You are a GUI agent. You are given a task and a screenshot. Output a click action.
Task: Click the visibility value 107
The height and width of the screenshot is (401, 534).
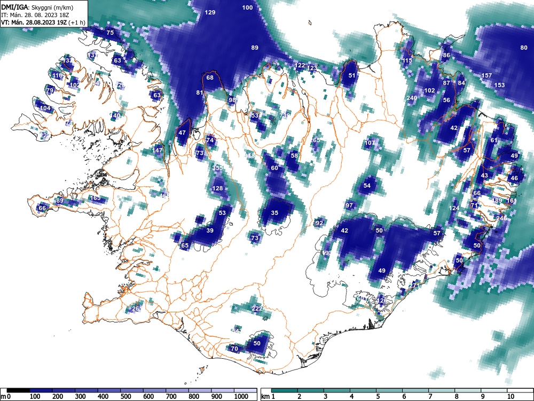click(x=370, y=143)
